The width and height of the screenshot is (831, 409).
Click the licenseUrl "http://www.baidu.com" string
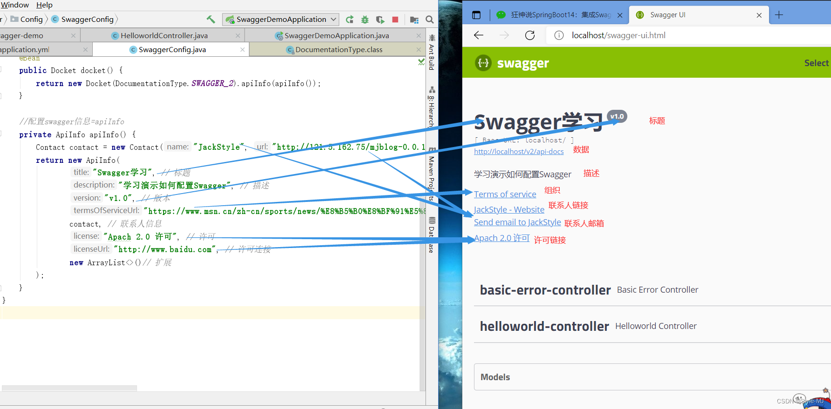point(165,249)
